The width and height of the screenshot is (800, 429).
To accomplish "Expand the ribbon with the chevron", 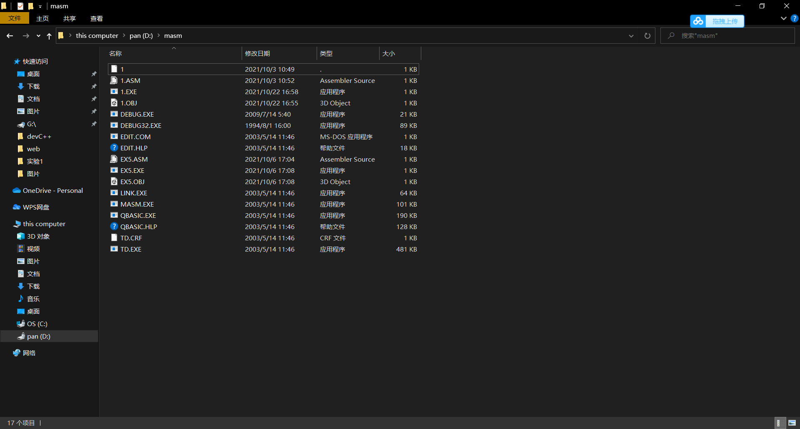I will (x=783, y=18).
